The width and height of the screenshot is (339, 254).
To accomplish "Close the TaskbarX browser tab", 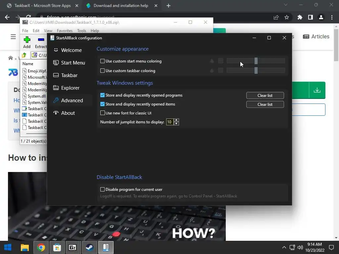I will coord(77,6).
